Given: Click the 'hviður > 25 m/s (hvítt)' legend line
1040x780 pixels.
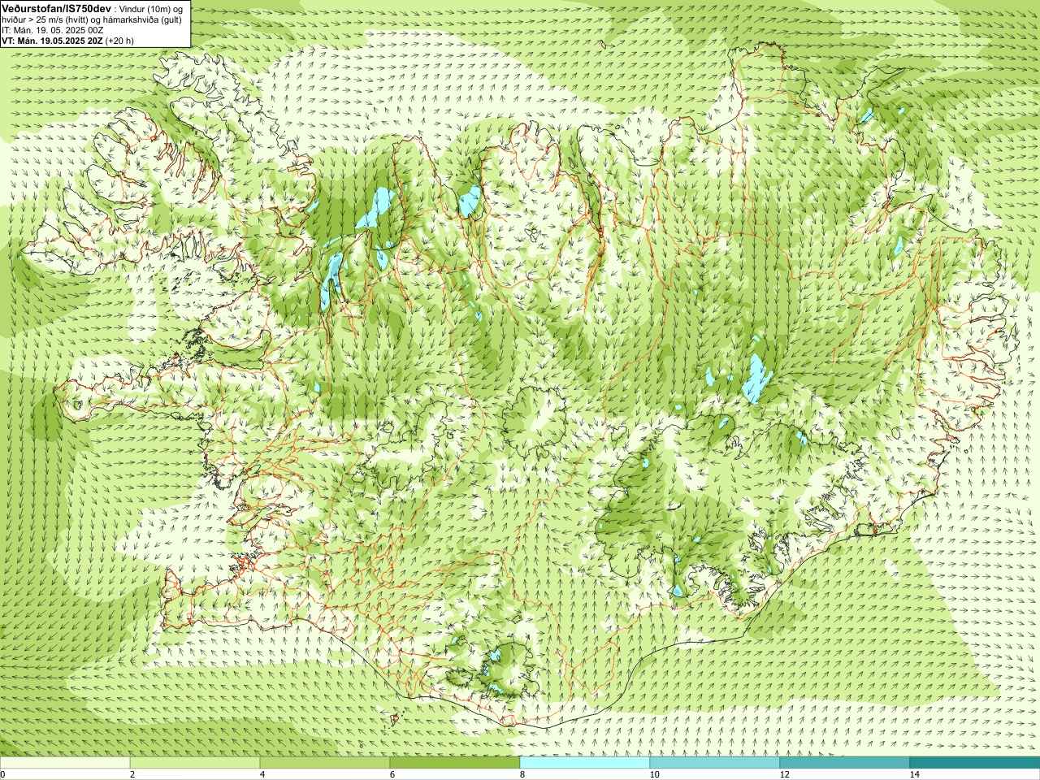Looking at the screenshot, I should (46, 19).
